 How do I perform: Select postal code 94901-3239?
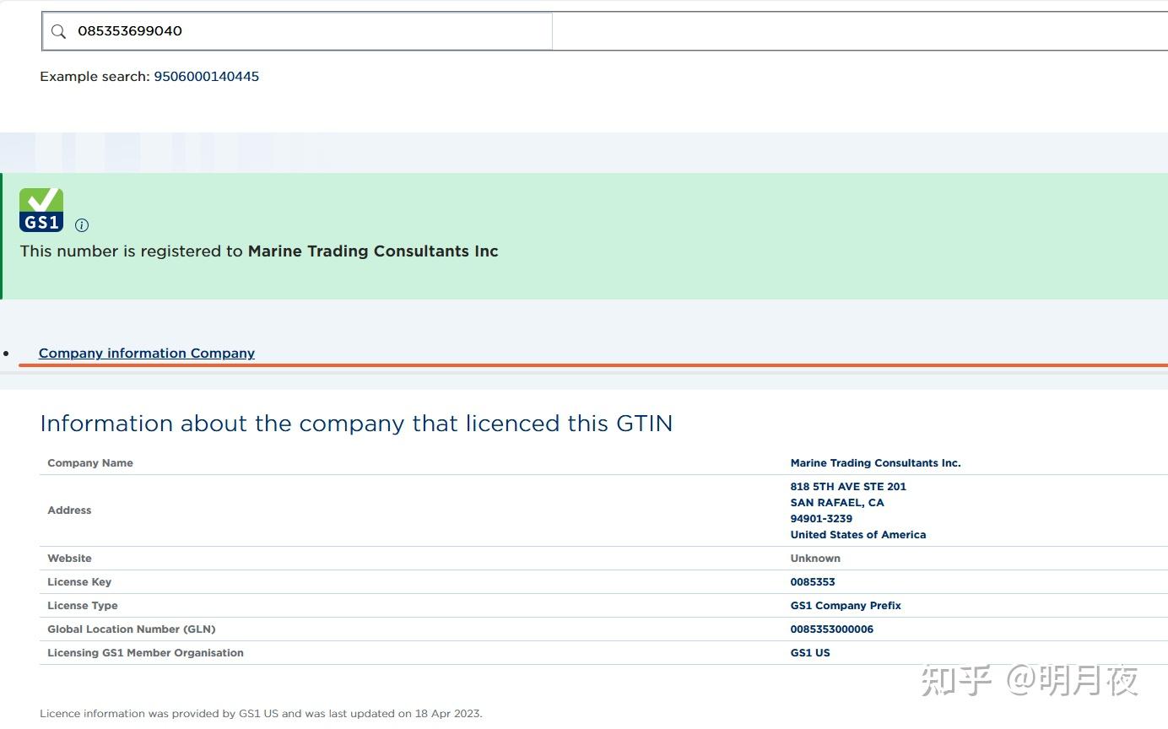(x=821, y=518)
